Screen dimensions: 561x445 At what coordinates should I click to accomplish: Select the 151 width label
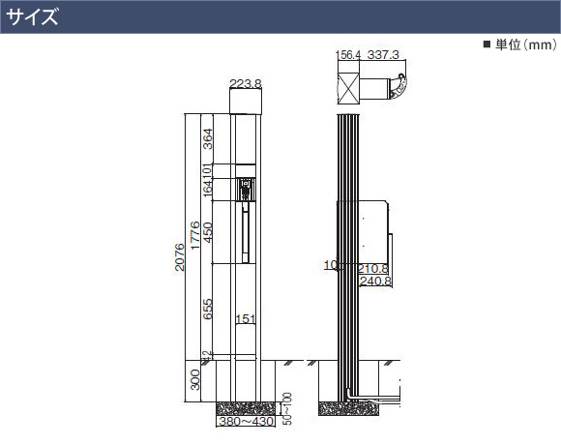click(x=246, y=319)
